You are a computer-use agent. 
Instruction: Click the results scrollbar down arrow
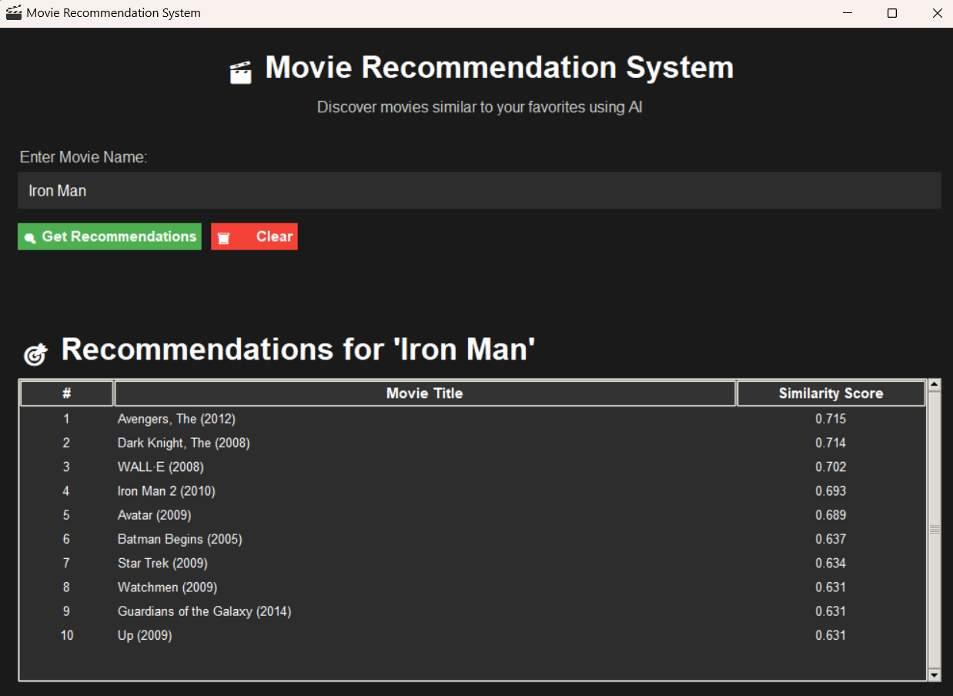coord(935,675)
